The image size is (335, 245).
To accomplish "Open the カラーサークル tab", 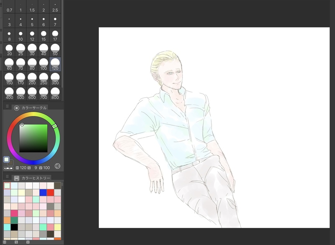I will pyautogui.click(x=30, y=108).
